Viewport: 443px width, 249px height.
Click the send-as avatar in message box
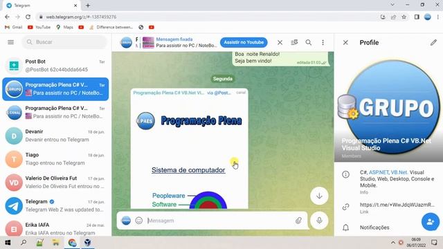(x=126, y=221)
